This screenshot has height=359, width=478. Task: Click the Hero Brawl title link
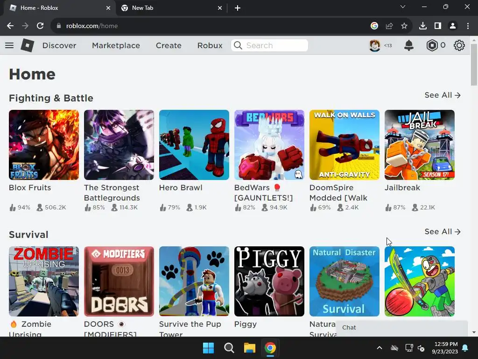click(181, 187)
